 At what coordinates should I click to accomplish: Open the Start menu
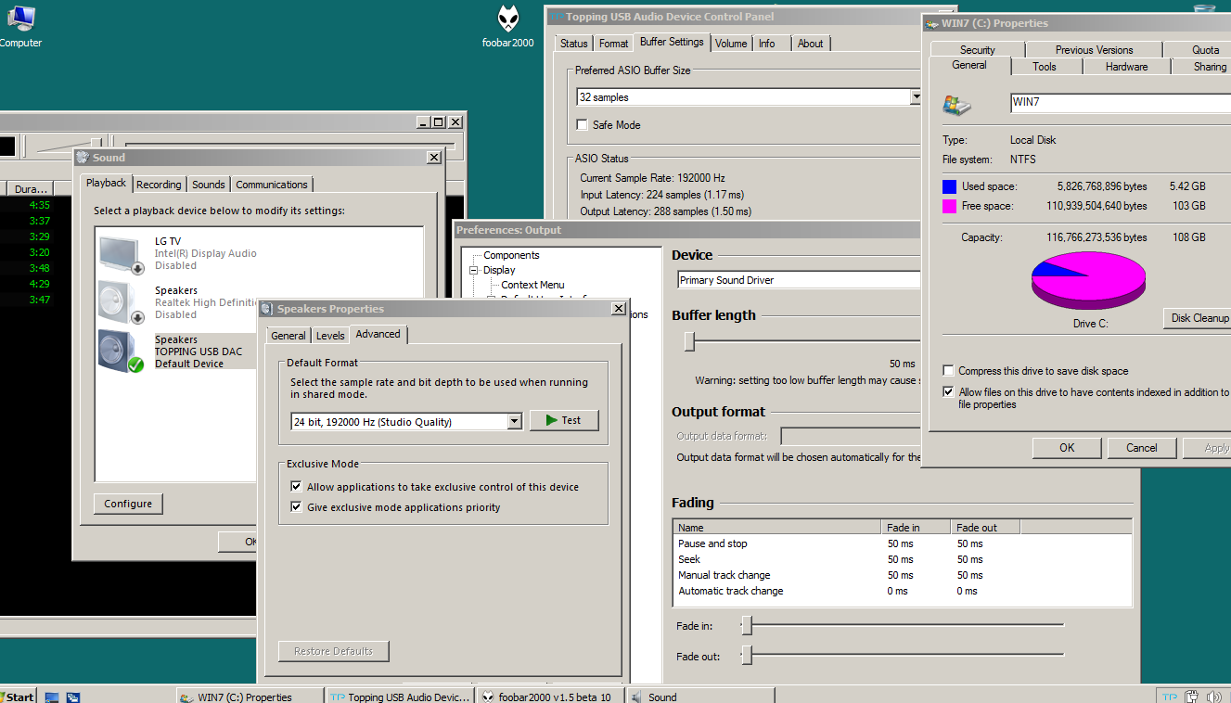click(18, 697)
